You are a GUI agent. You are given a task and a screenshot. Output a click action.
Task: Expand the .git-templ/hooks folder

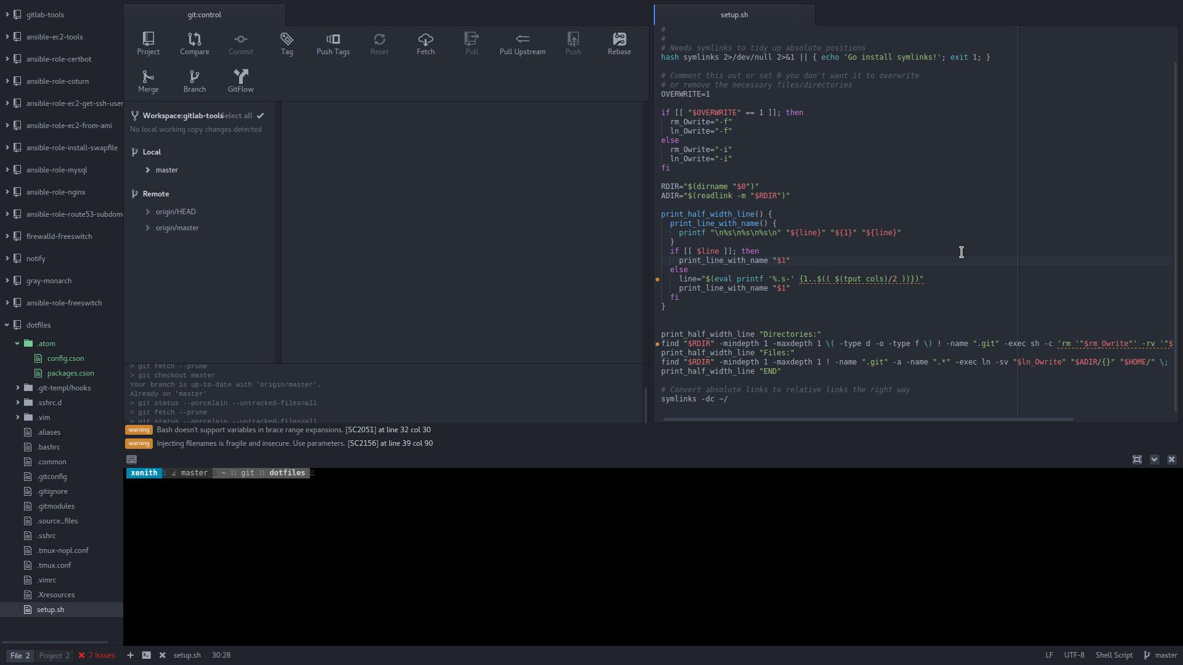pyautogui.click(x=17, y=388)
